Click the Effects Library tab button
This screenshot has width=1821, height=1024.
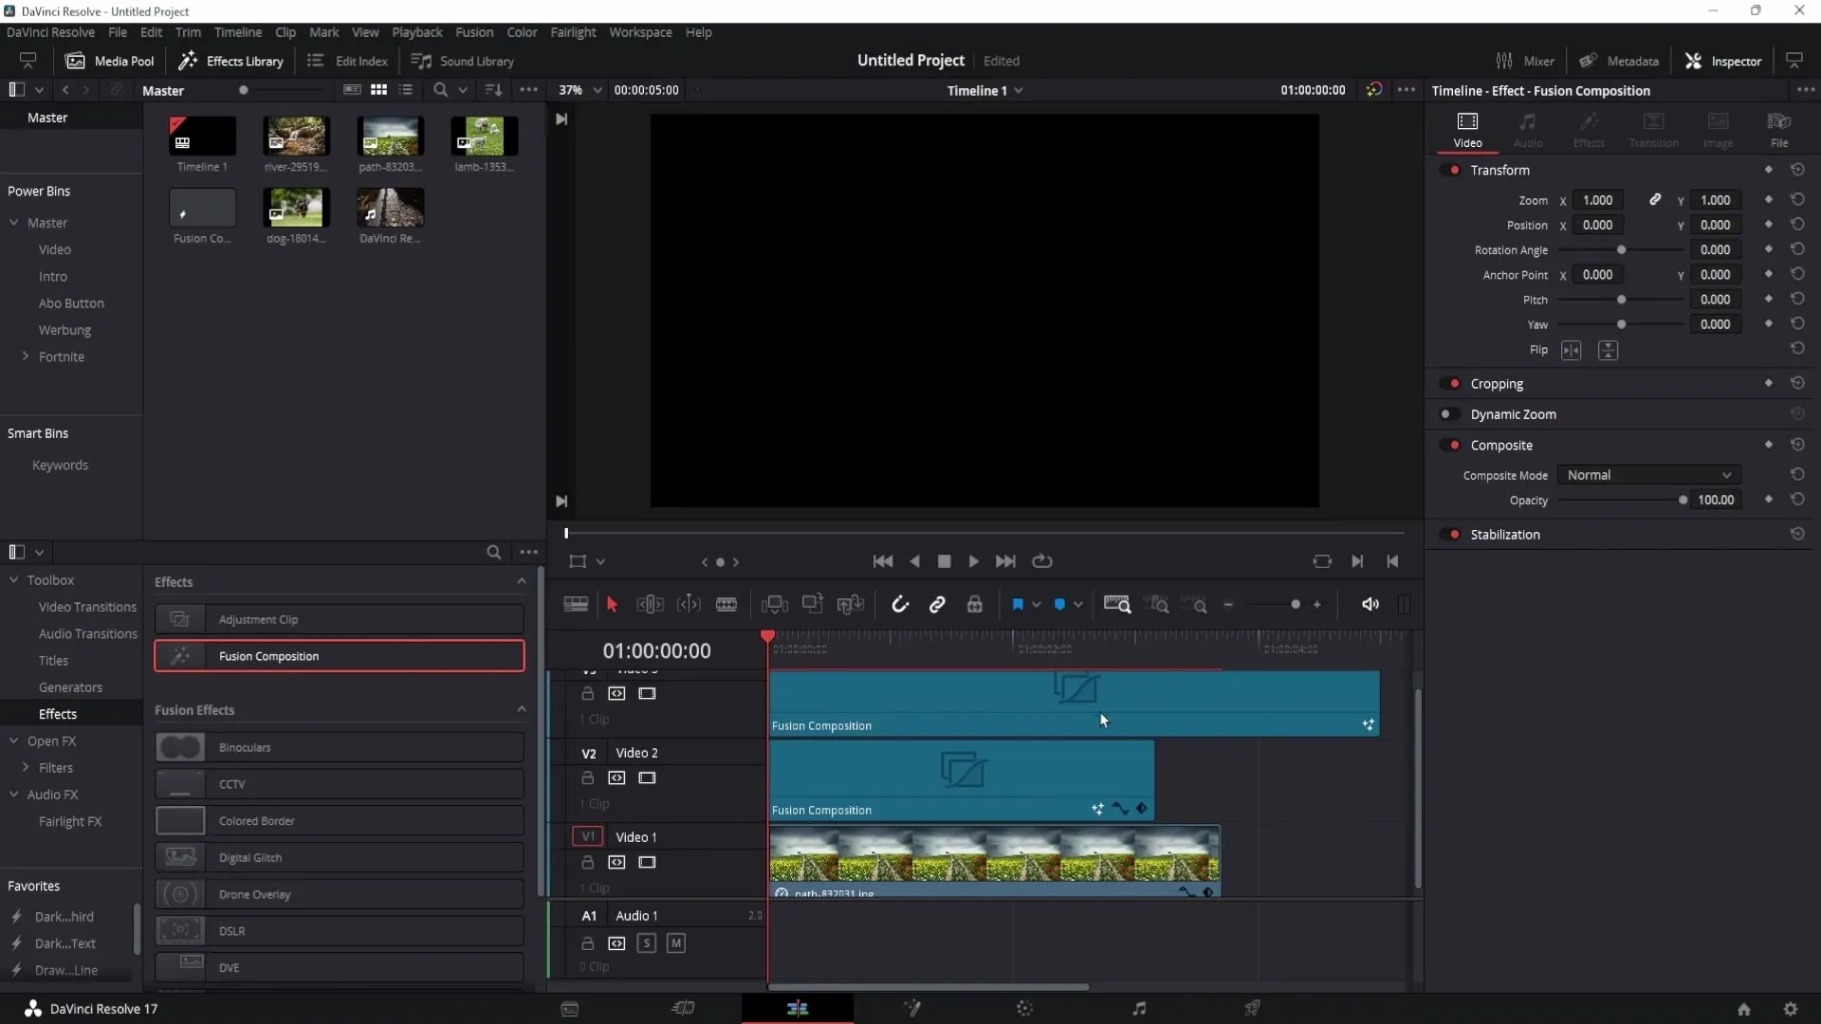[x=231, y=60]
